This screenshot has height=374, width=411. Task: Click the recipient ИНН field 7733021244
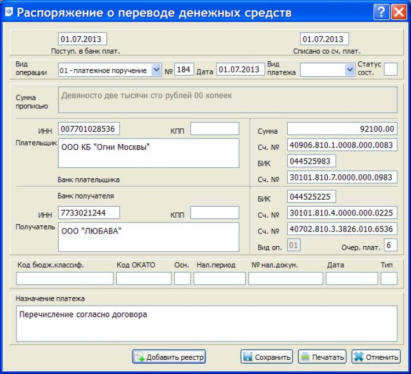(89, 213)
